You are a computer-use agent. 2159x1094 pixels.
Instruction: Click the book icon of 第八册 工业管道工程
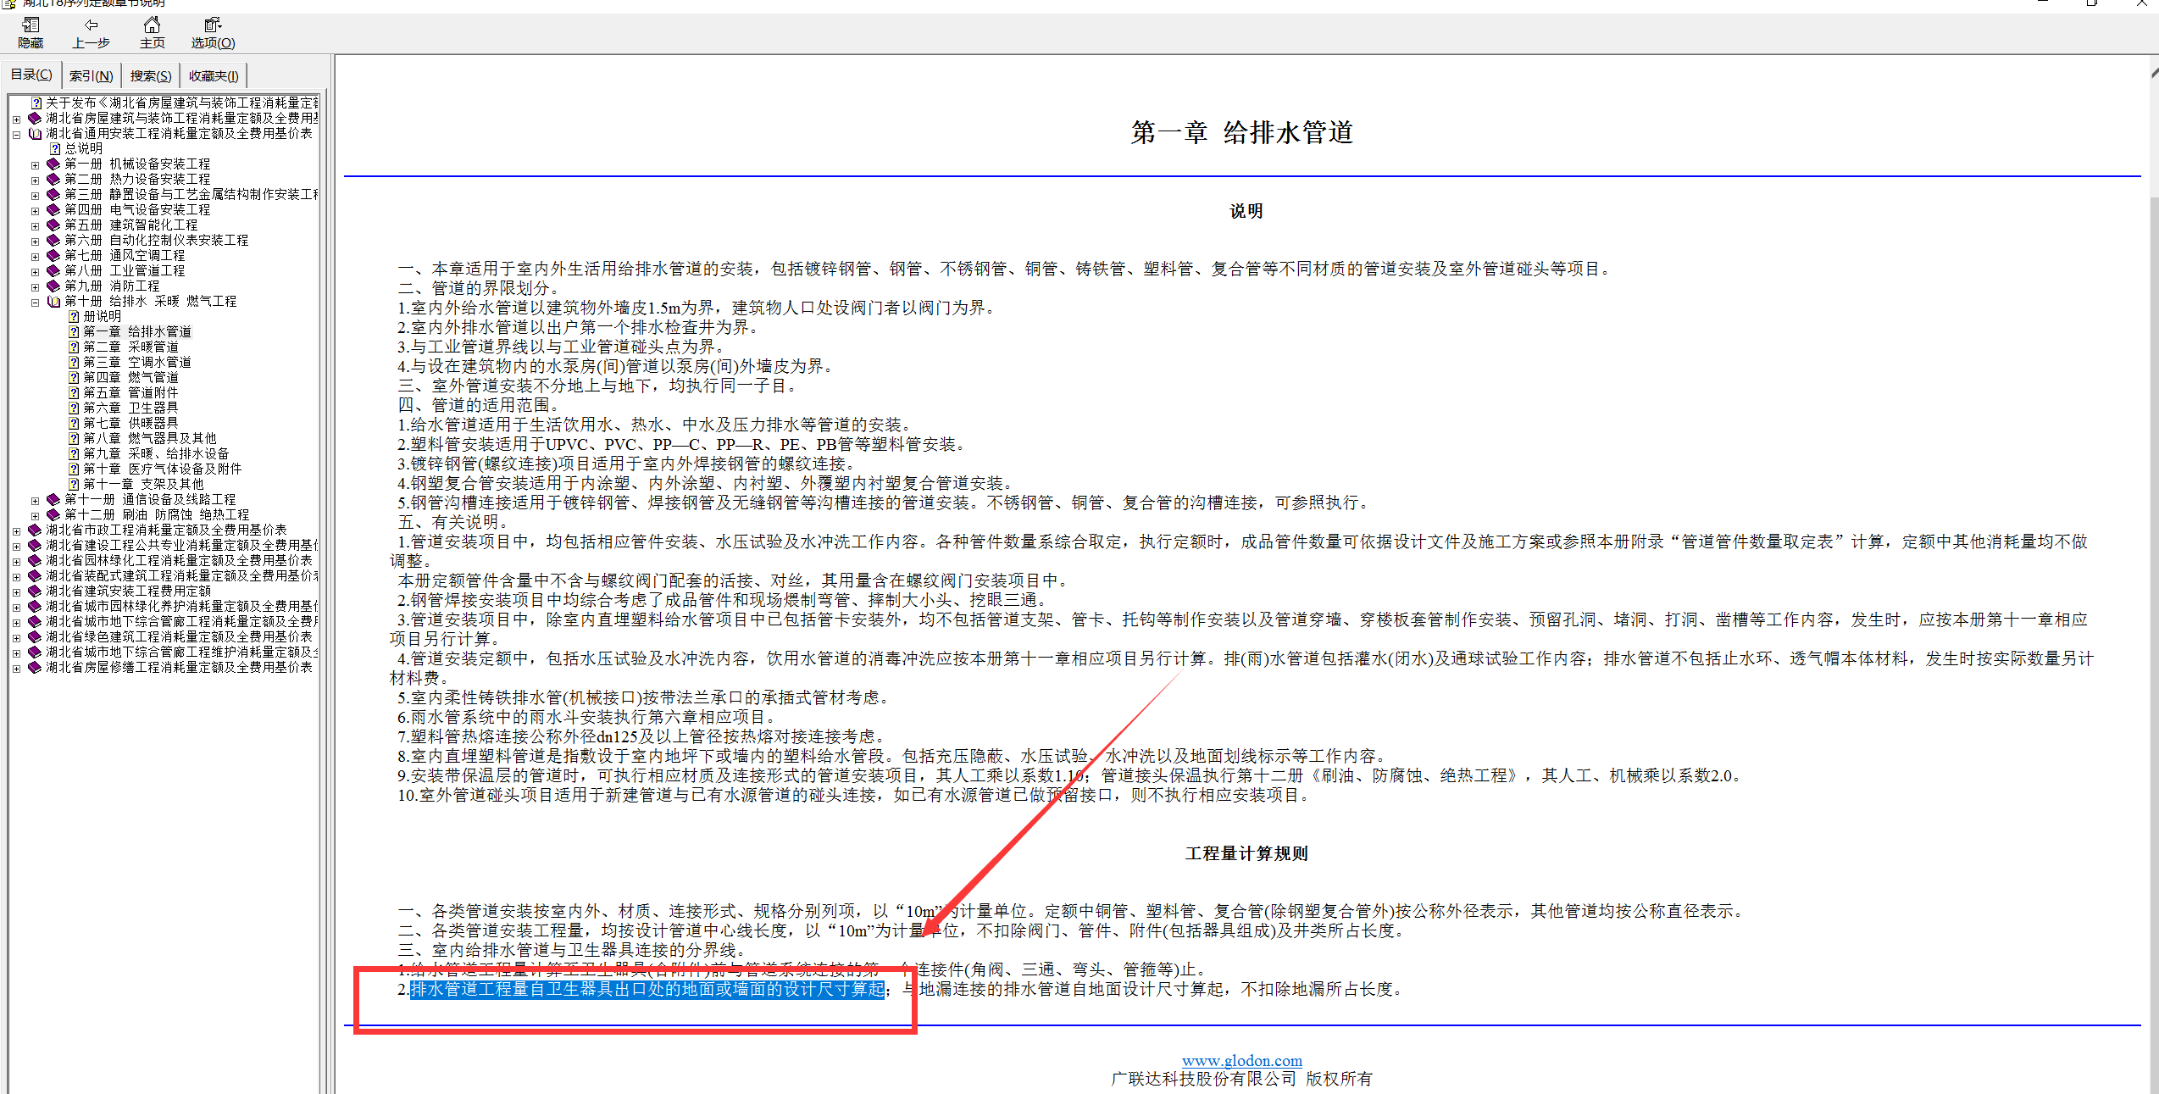(53, 270)
